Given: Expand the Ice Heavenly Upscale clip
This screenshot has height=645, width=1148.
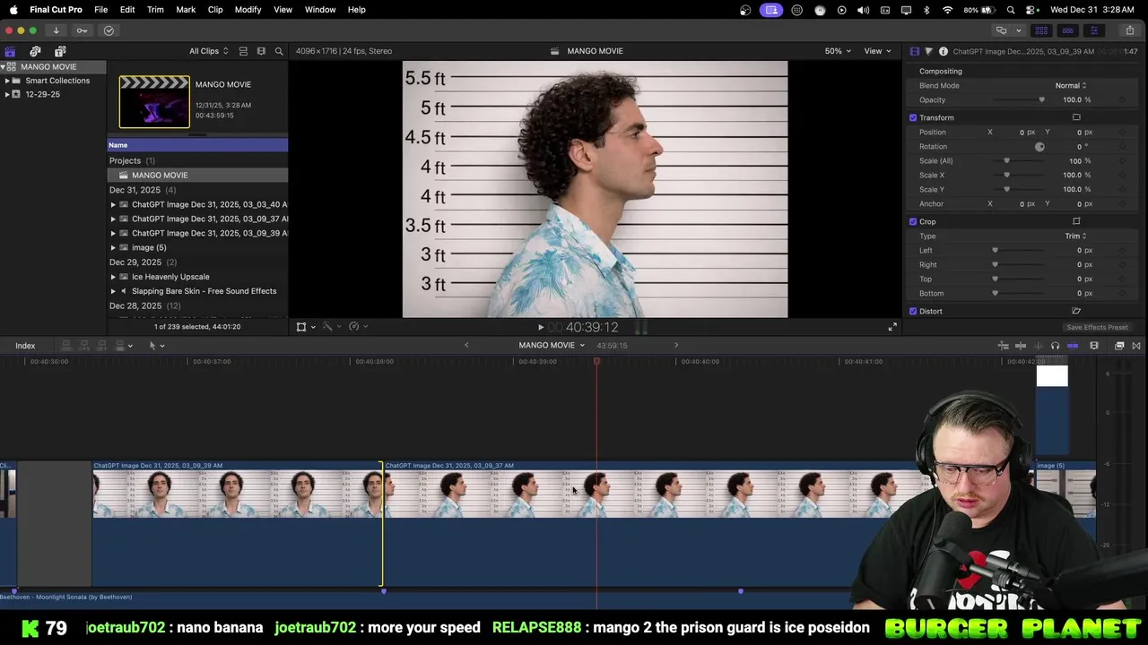Looking at the screenshot, I should point(113,277).
